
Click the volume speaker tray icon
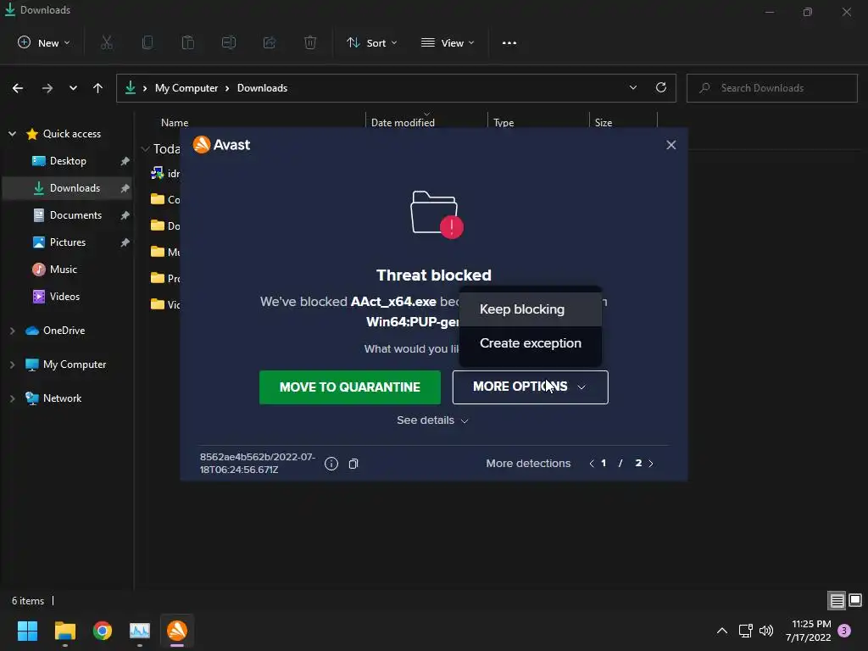766,631
